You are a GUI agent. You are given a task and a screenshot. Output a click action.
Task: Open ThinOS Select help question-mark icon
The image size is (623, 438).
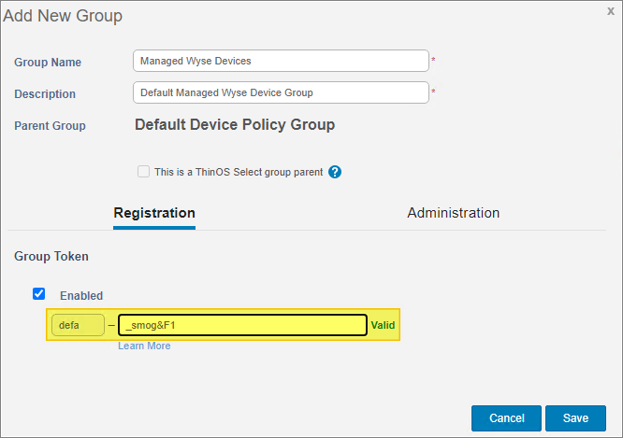pyautogui.click(x=335, y=172)
